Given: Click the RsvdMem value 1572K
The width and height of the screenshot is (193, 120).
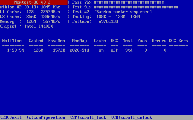Looking at the screenshot, I should (x=59, y=50).
